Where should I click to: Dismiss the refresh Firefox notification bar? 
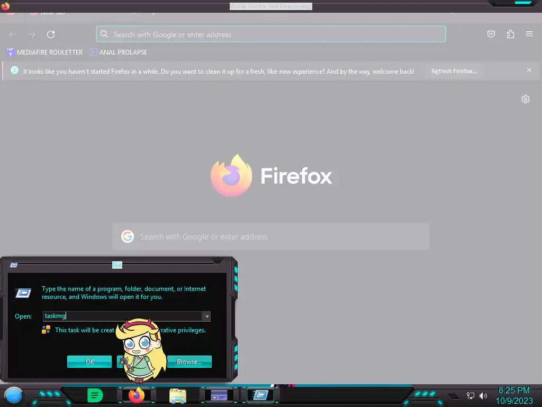529,70
